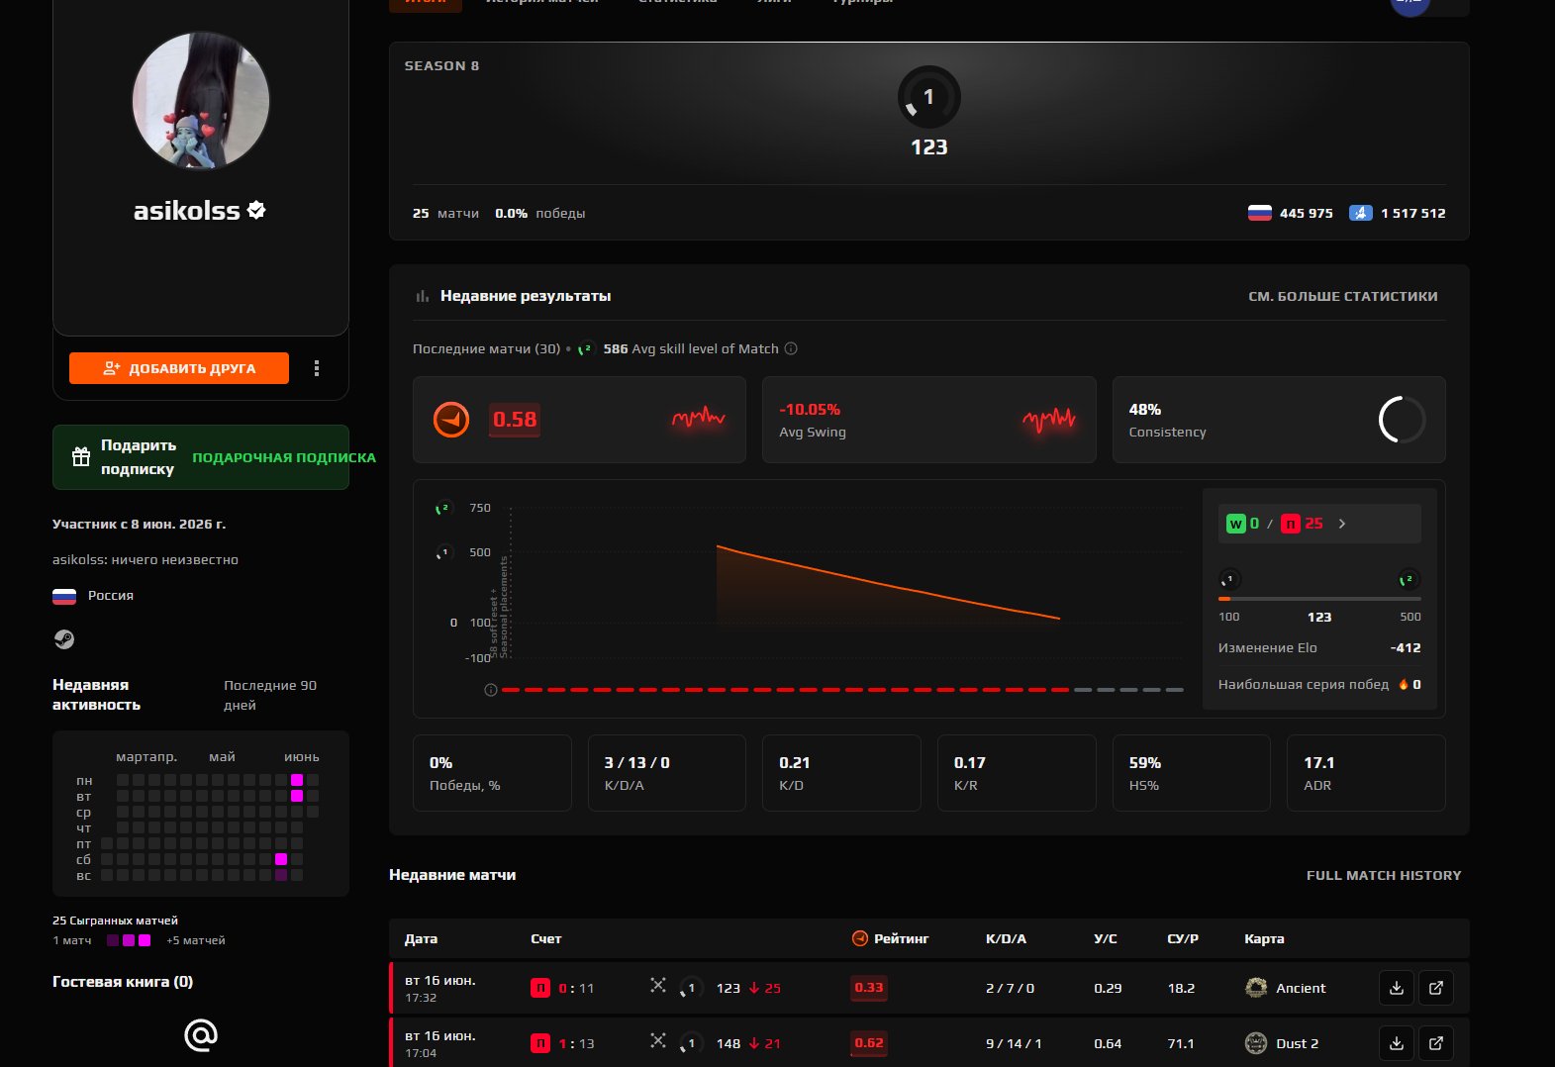Click Россия country label
1555x1067 pixels.
(111, 596)
